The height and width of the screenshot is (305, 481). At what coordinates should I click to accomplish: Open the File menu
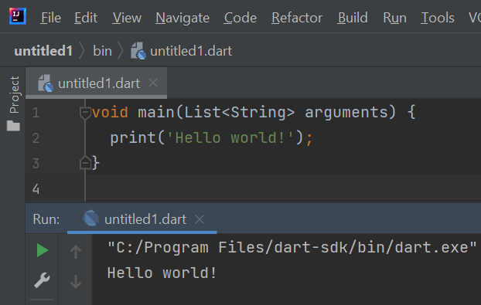click(x=51, y=18)
